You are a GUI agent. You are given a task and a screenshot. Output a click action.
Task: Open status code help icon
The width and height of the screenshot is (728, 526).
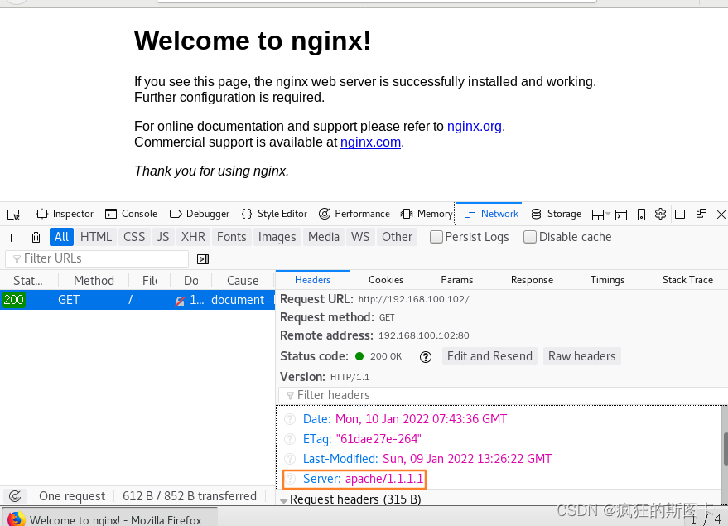(x=425, y=356)
